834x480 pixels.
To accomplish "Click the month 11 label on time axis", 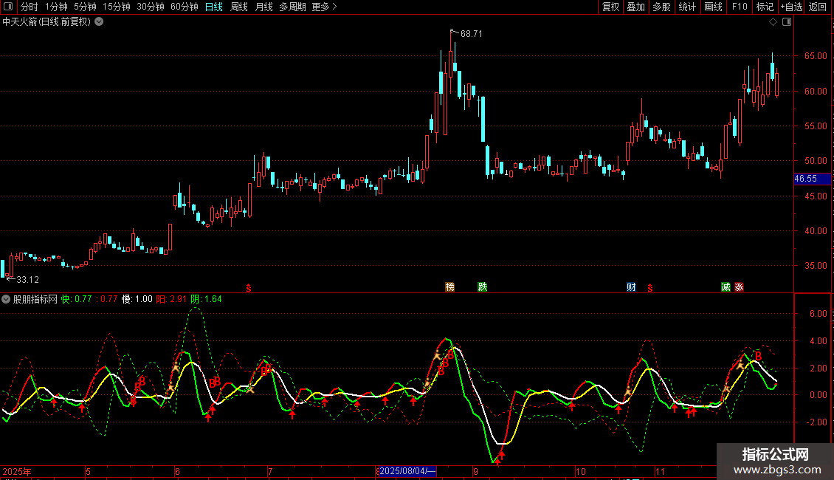I will (660, 471).
